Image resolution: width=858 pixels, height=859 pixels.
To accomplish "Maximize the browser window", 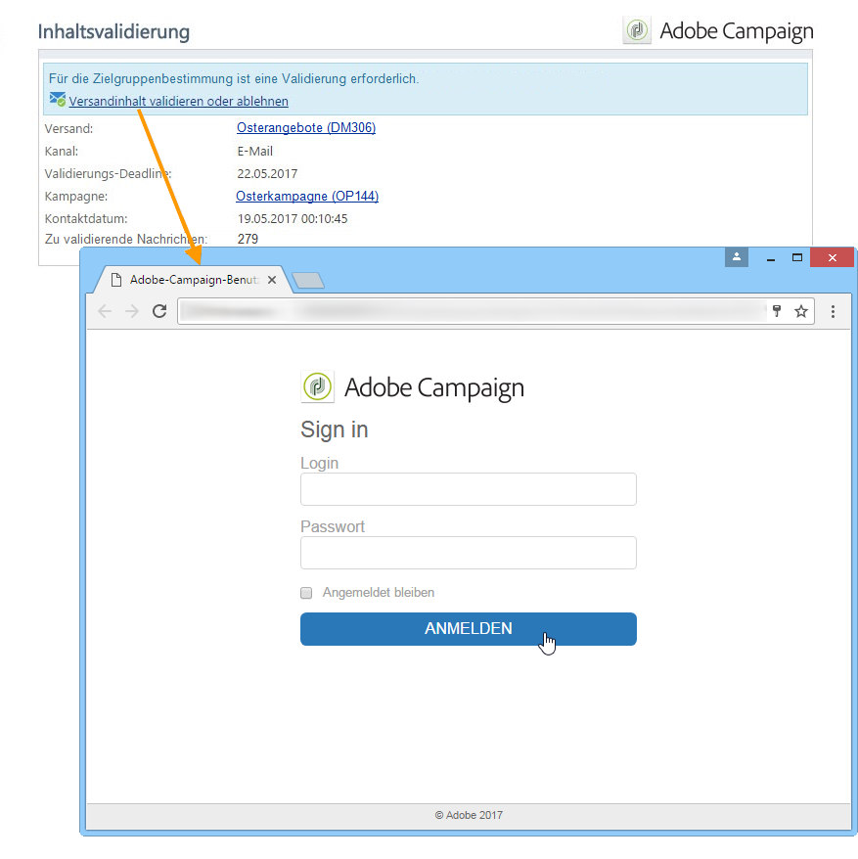I will tap(797, 257).
